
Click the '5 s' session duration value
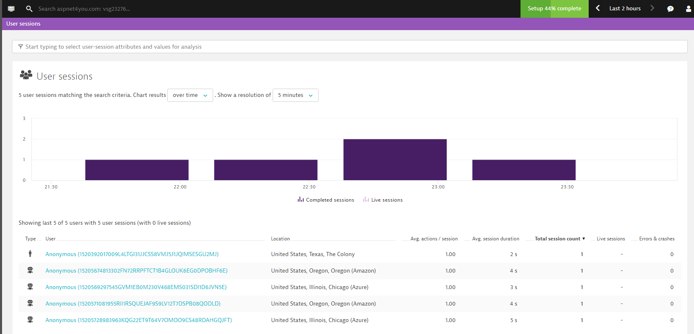513,320
